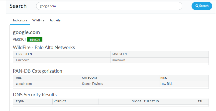Click the magnifier icon in Search button
The image size is (216, 111).
pyautogui.click(x=197, y=6)
